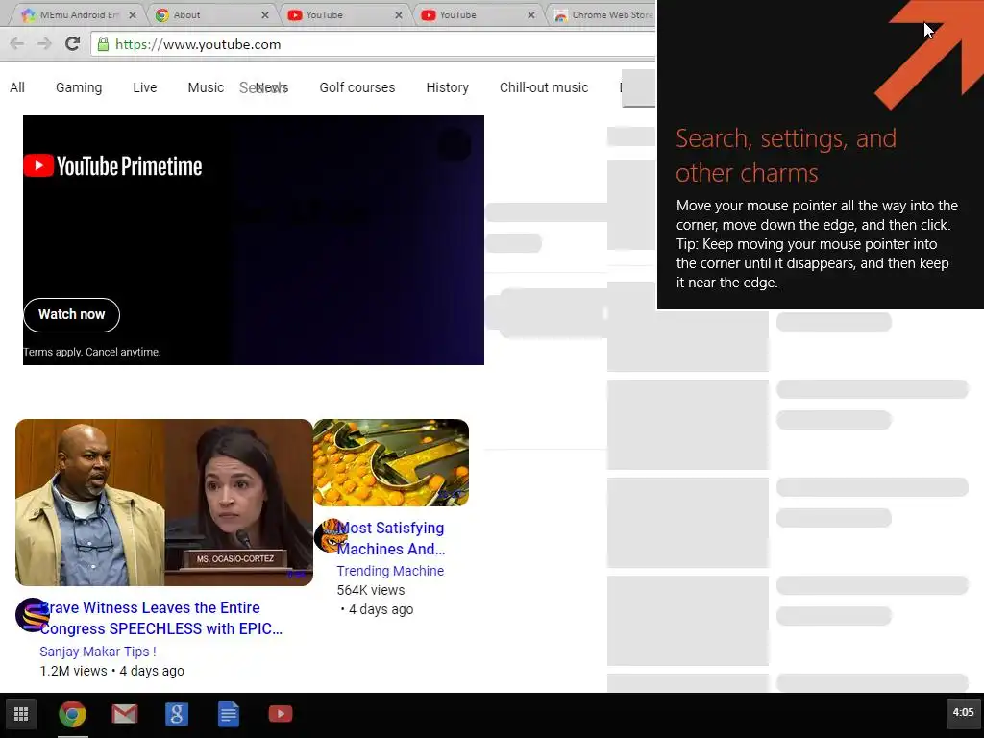Launch Chrome from the shelf
The image size is (984, 738).
tap(72, 714)
